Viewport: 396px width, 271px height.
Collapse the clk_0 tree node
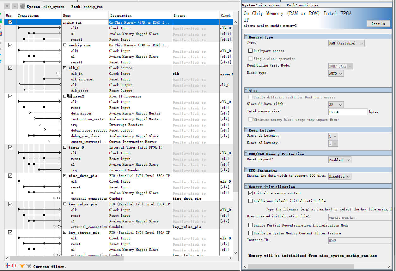(x=65, y=68)
